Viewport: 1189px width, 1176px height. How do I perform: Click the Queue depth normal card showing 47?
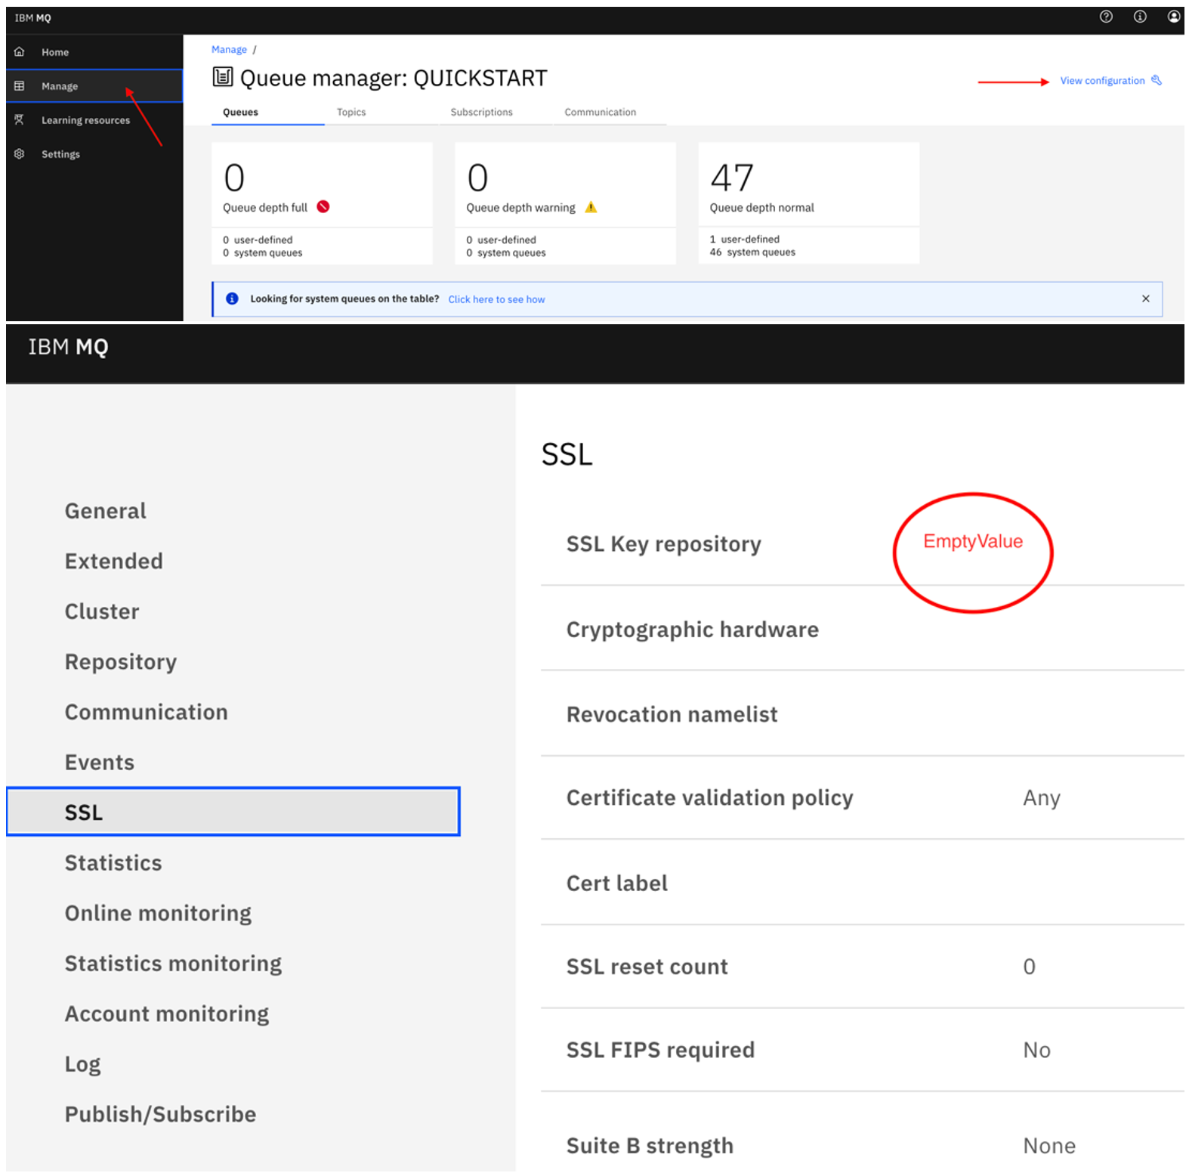(x=808, y=203)
